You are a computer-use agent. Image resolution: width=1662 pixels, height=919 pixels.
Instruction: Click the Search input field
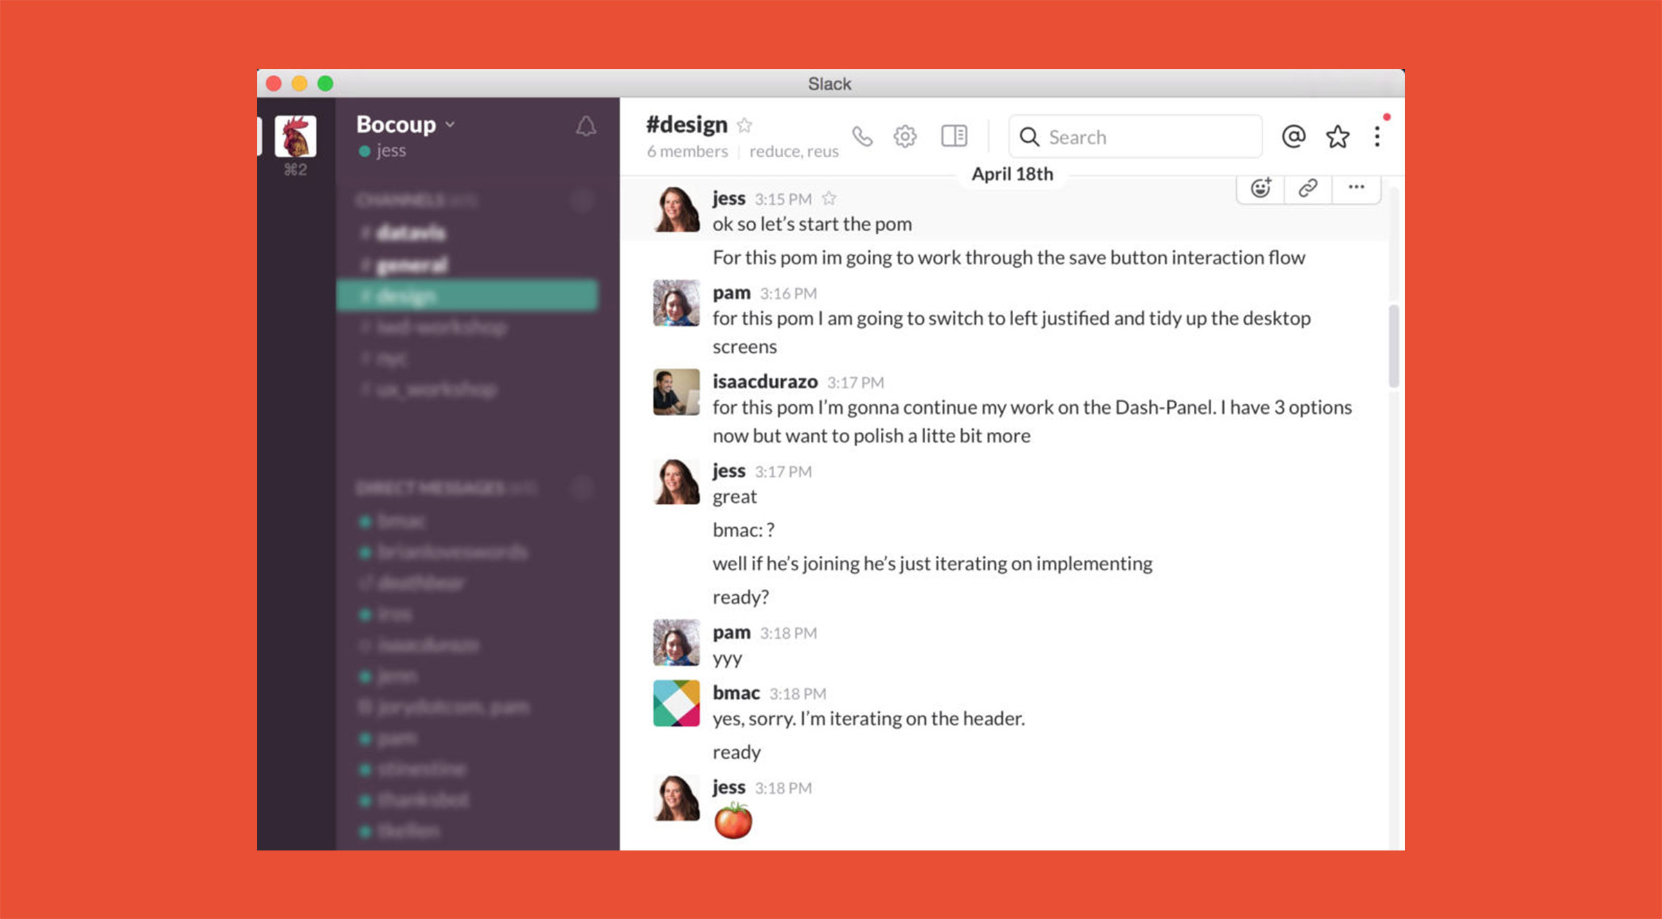(x=1132, y=136)
